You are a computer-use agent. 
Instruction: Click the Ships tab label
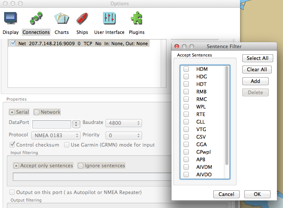pos(82,32)
